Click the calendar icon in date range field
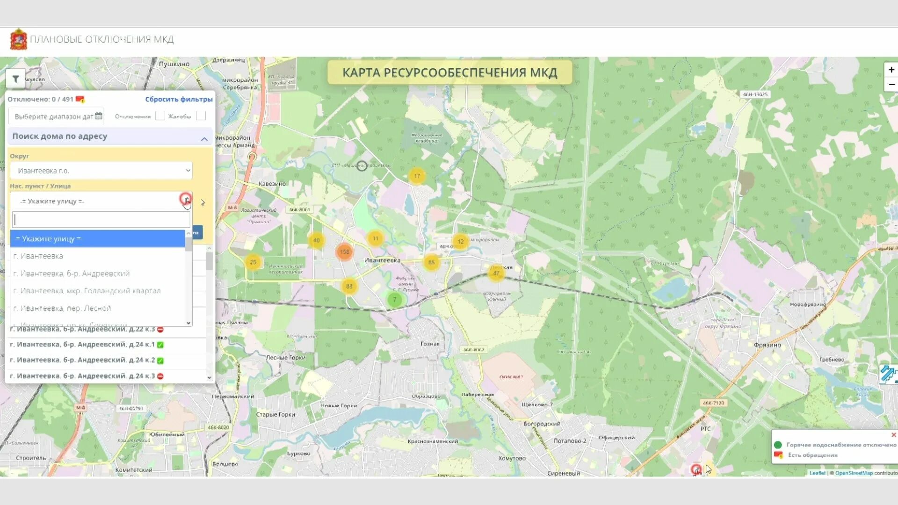The image size is (898, 505). [98, 116]
